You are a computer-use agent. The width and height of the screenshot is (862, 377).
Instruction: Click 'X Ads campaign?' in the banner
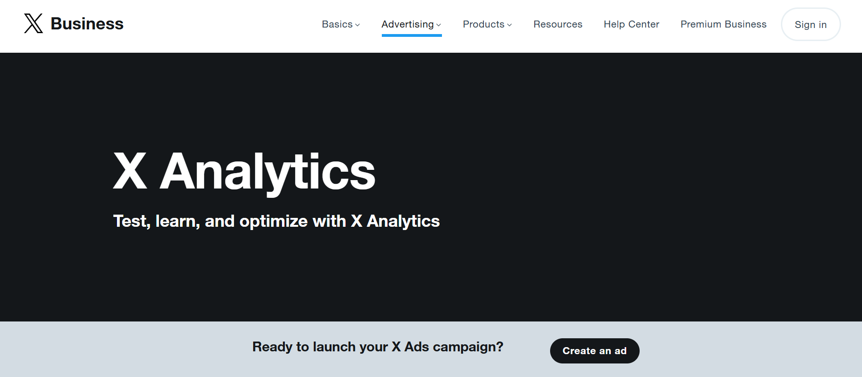tap(447, 347)
